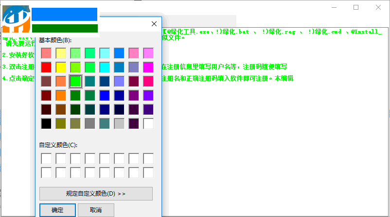Select the bright orange swatch in the fourth row
The width and height of the screenshot is (390, 217).
61,96
